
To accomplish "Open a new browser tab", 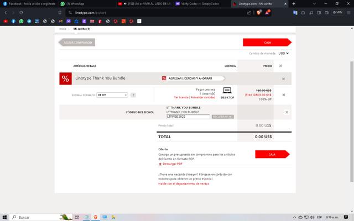I will [x=294, y=4].
